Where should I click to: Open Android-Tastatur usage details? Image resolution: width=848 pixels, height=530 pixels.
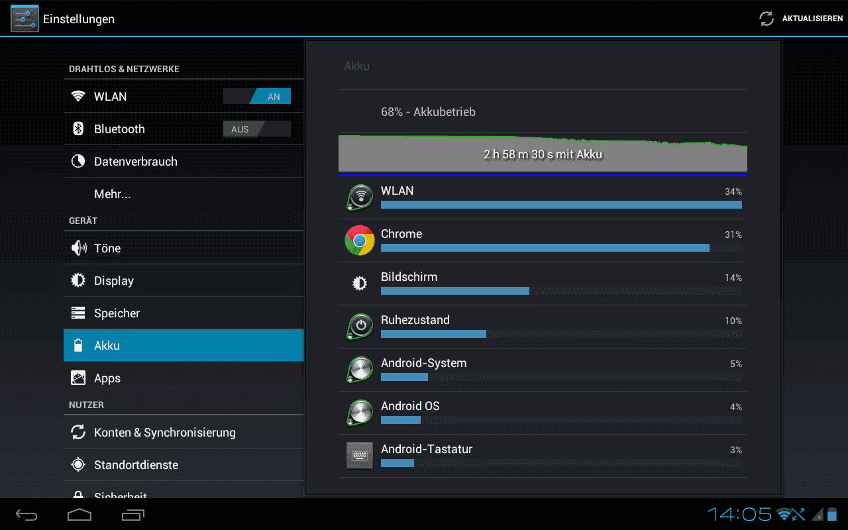click(x=543, y=456)
